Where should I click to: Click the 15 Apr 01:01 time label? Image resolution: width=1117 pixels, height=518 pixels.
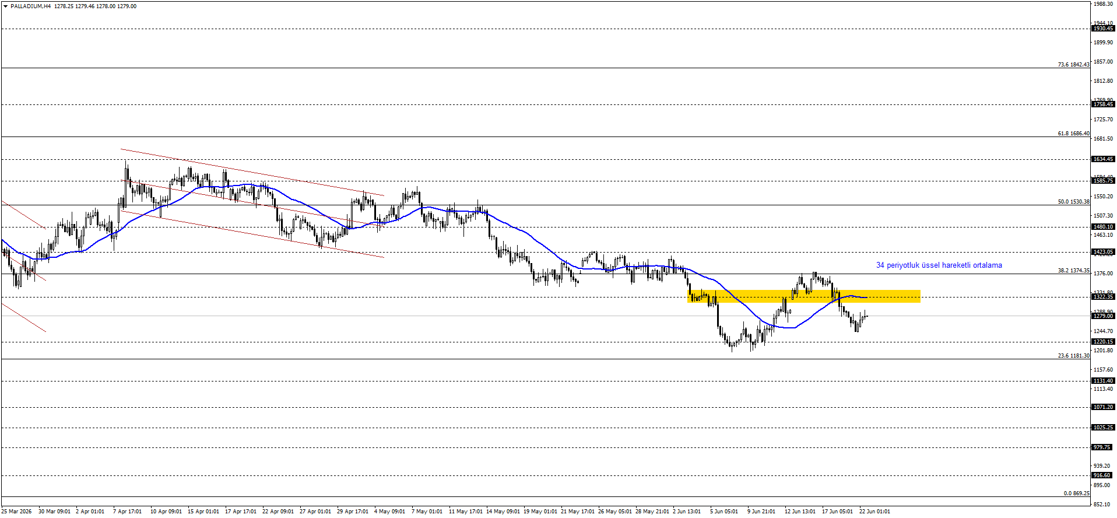click(x=203, y=512)
